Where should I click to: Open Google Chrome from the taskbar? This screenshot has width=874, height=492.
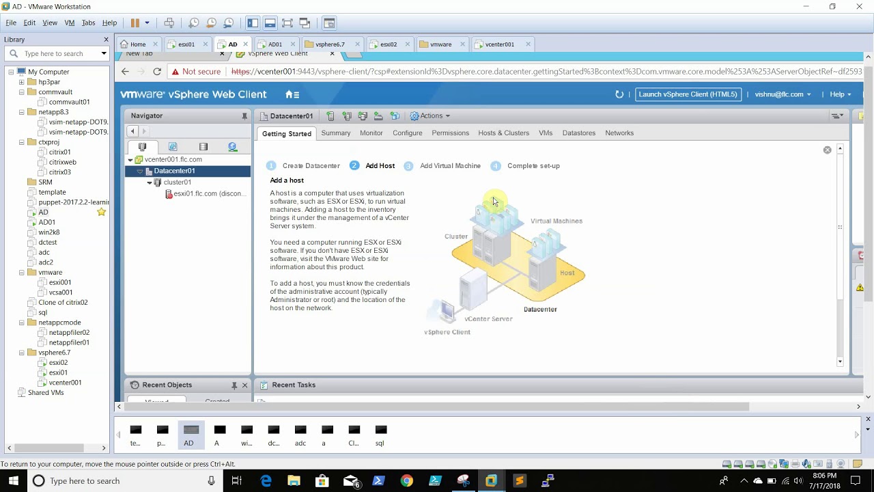(x=406, y=481)
